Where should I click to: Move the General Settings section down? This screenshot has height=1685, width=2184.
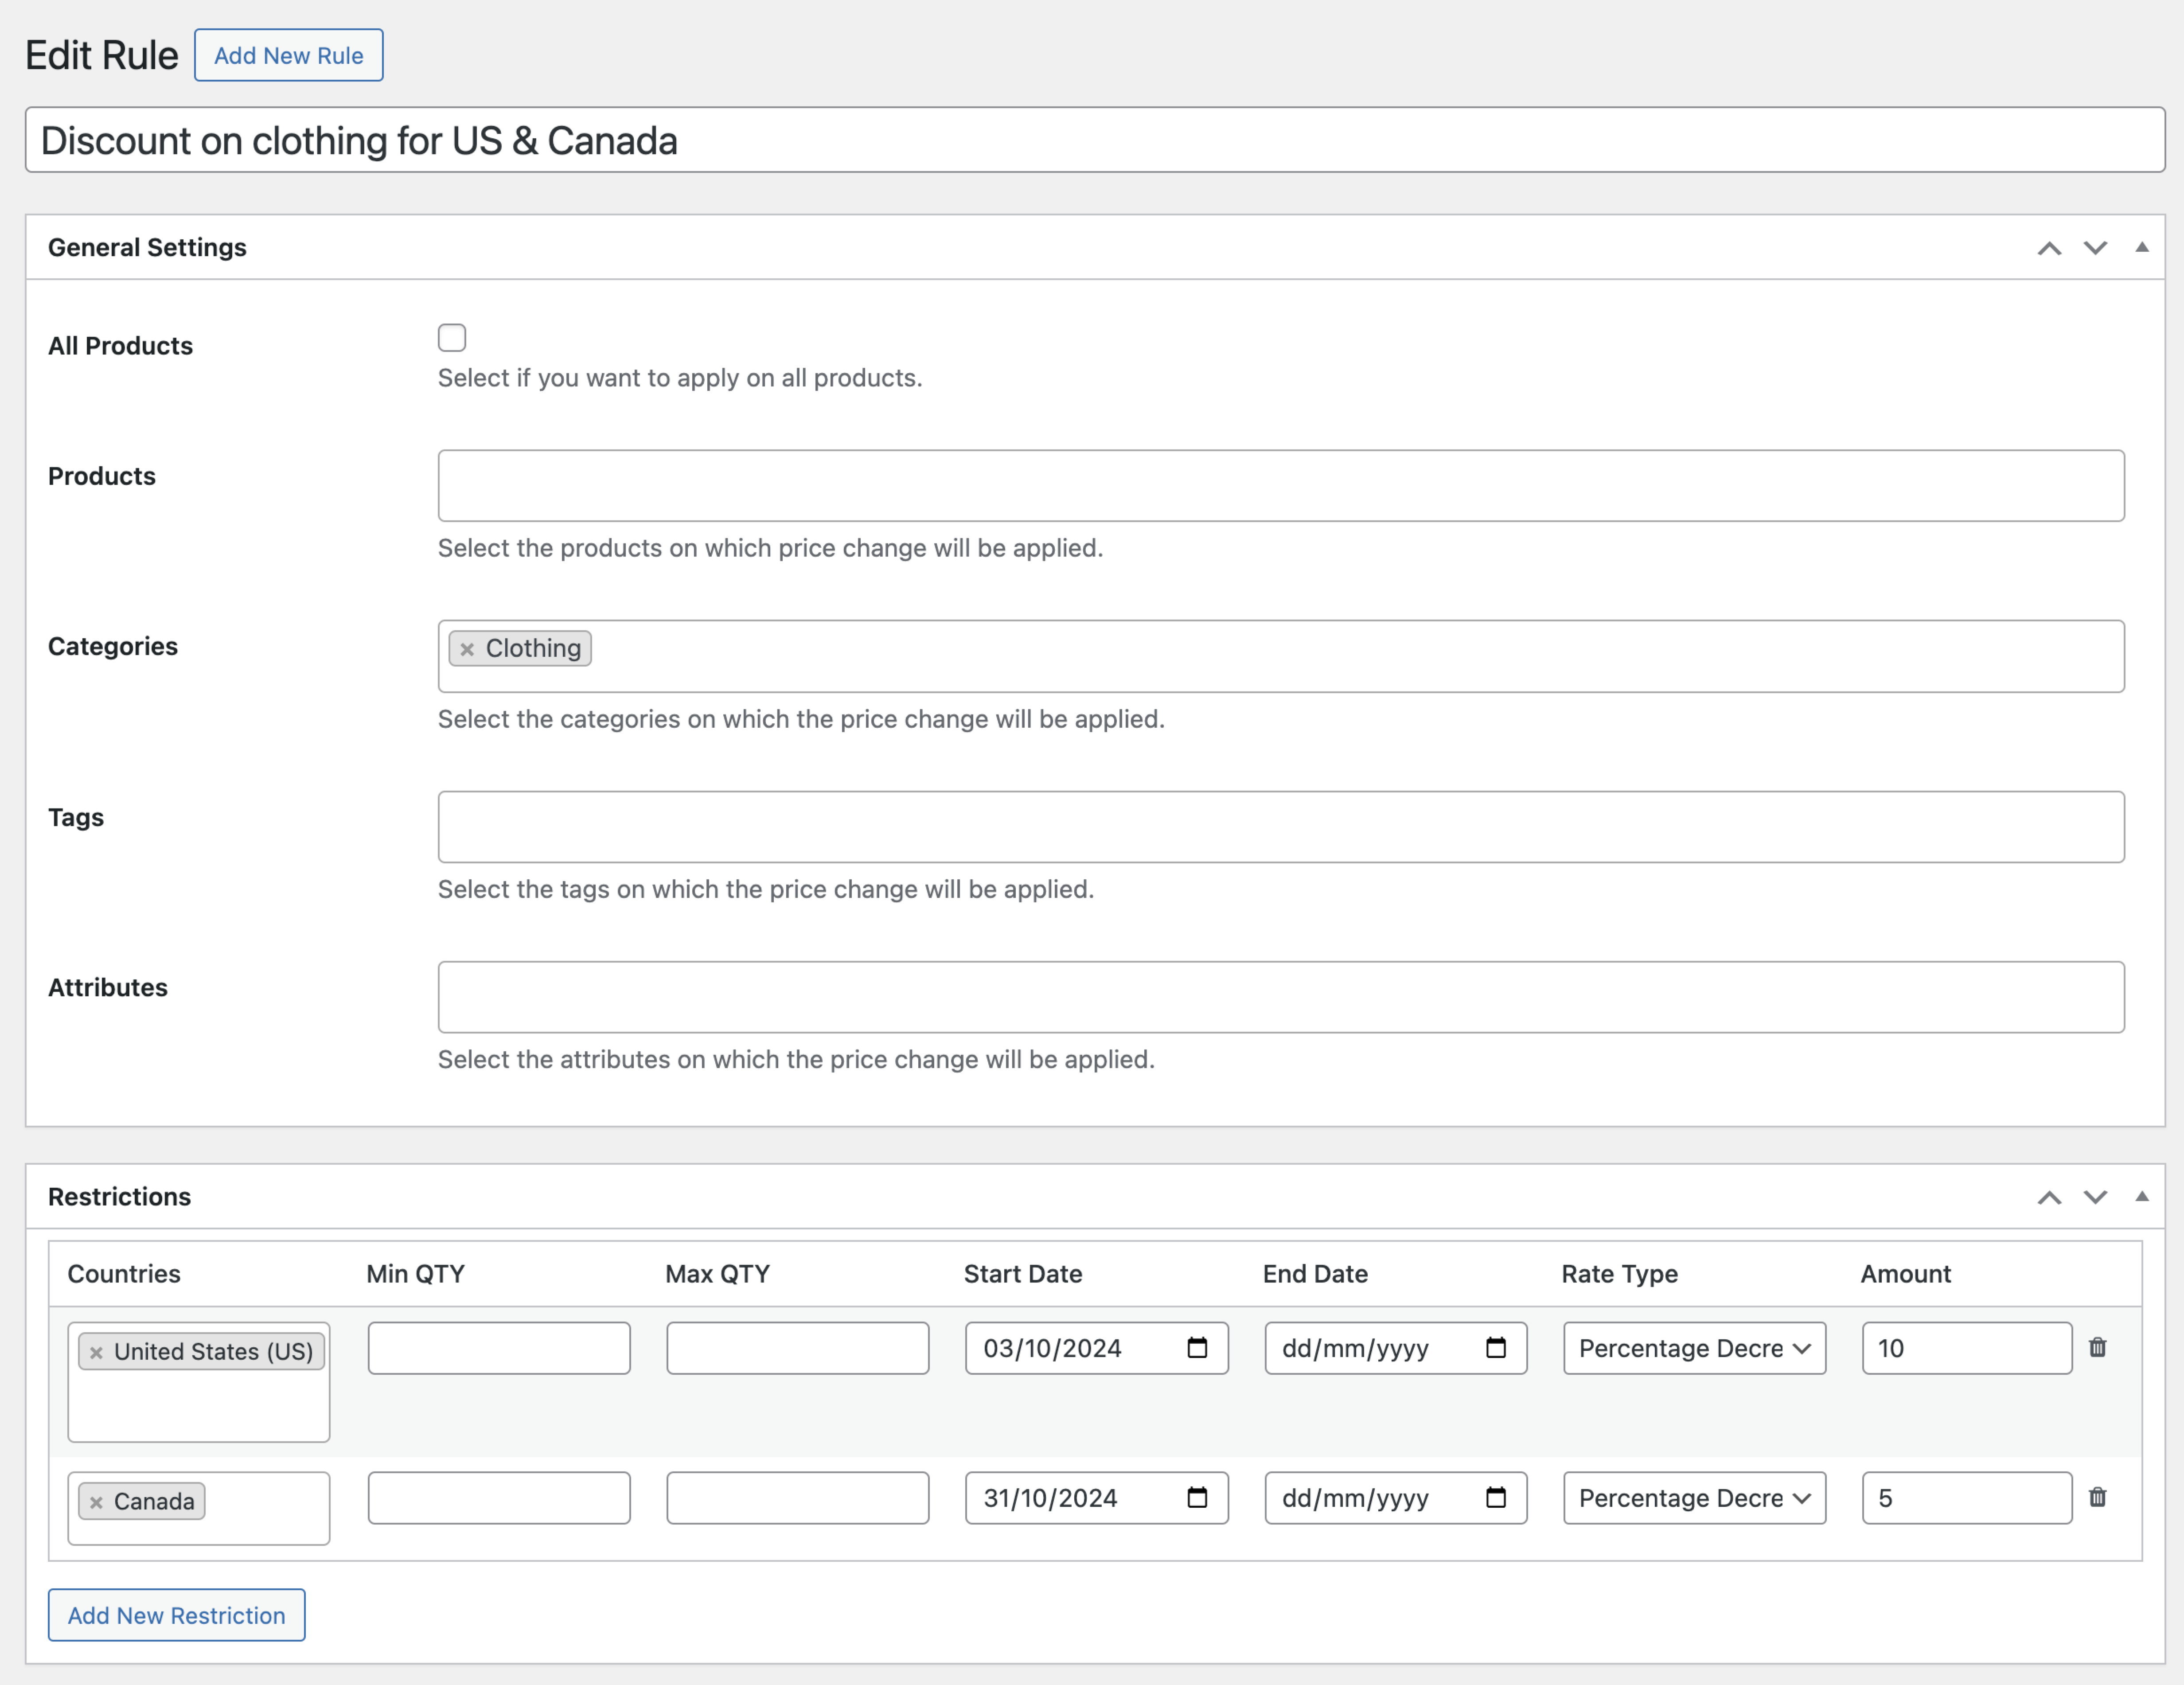2095,248
